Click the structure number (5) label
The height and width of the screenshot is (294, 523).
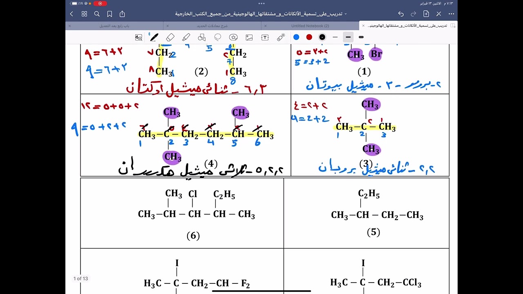pos(373,232)
